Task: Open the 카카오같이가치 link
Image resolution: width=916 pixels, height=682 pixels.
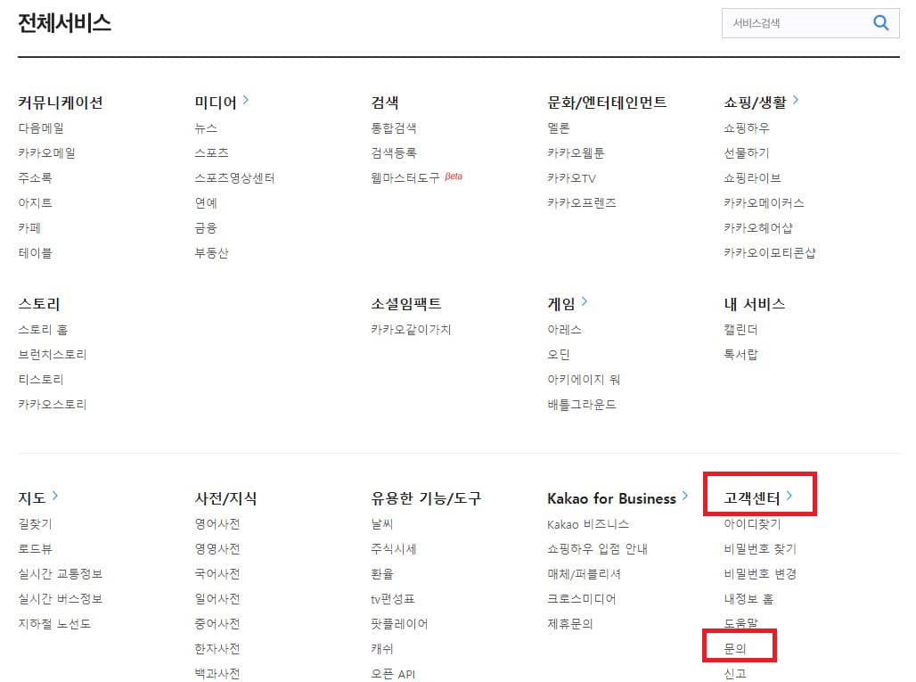Action: [x=412, y=330]
